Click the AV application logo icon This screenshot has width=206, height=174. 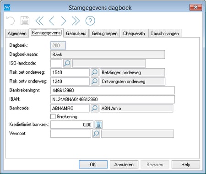(7, 7)
